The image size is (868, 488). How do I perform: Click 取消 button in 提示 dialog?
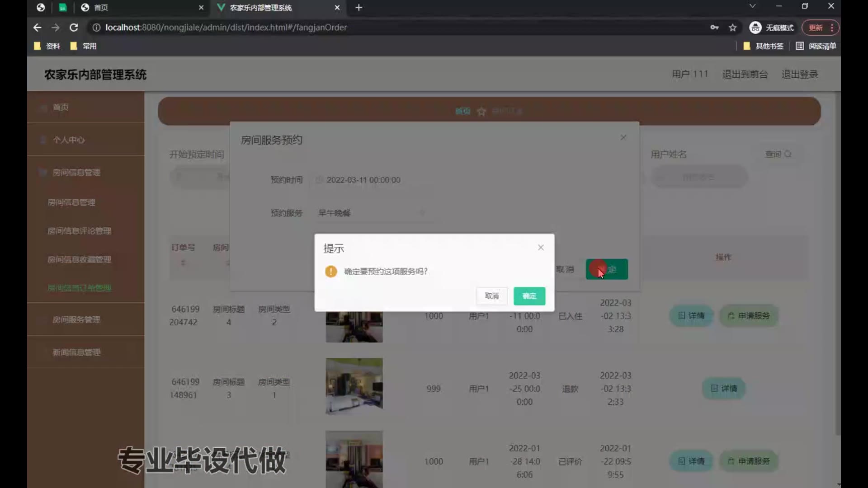coord(491,296)
